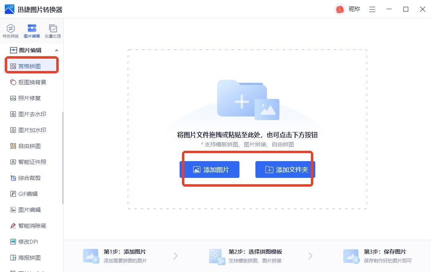Open the 抠图换背景 tool
The image size is (431, 272).
tap(32, 82)
